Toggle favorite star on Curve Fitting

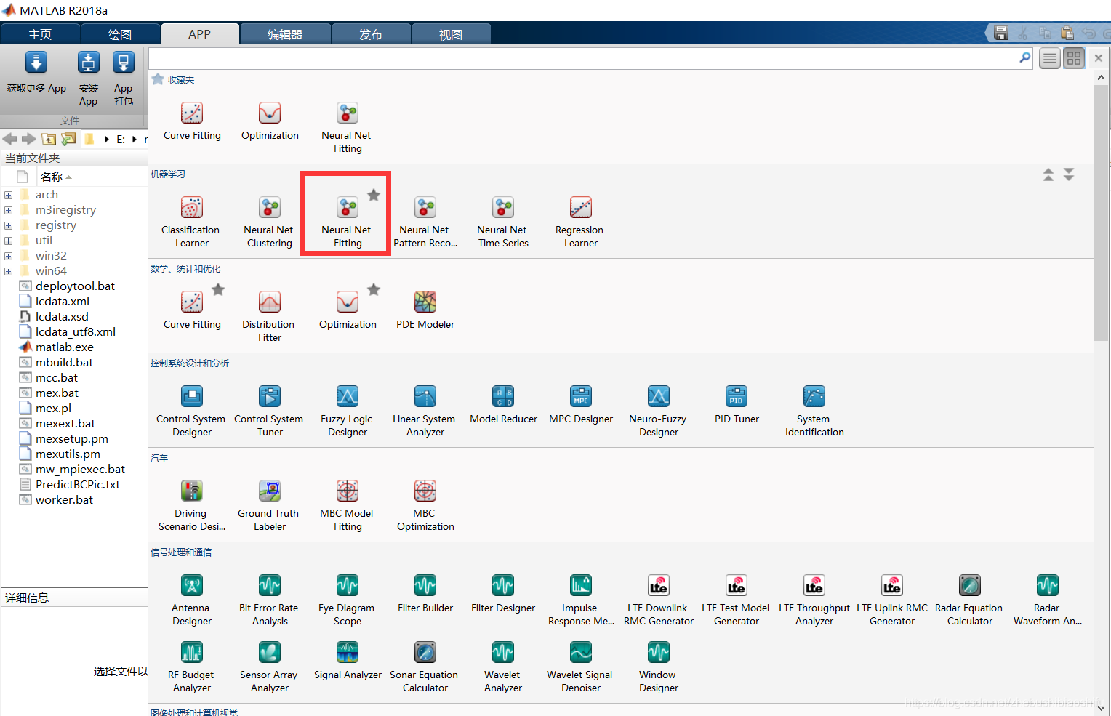tap(218, 289)
